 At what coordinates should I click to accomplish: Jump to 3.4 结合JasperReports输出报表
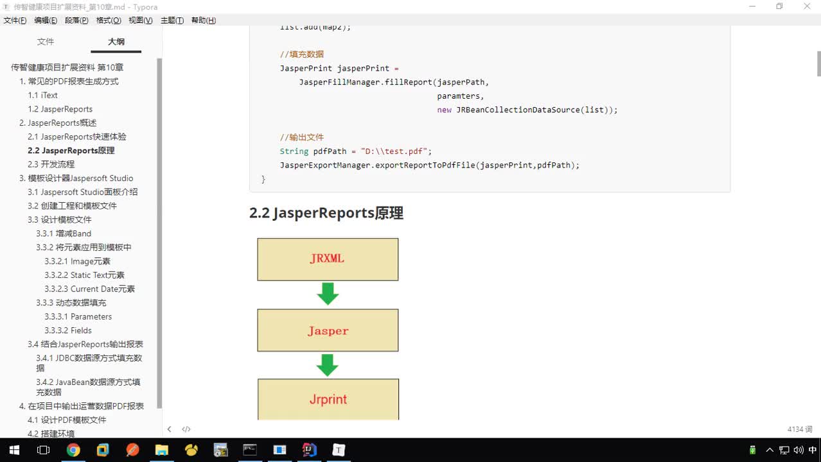(85, 345)
